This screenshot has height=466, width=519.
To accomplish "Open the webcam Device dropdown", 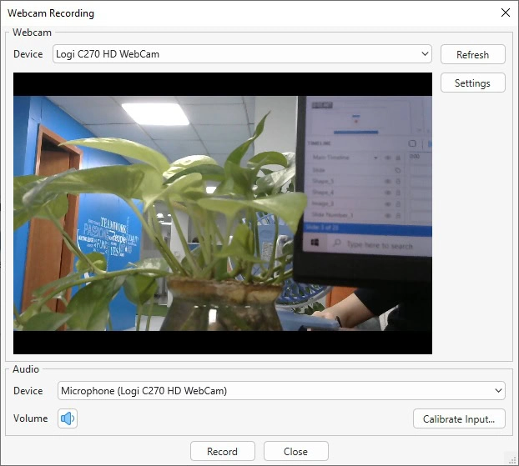I will click(x=242, y=54).
